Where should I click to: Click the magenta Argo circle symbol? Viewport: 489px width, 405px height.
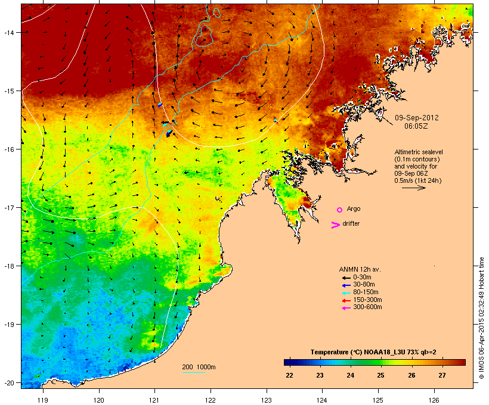(340, 210)
